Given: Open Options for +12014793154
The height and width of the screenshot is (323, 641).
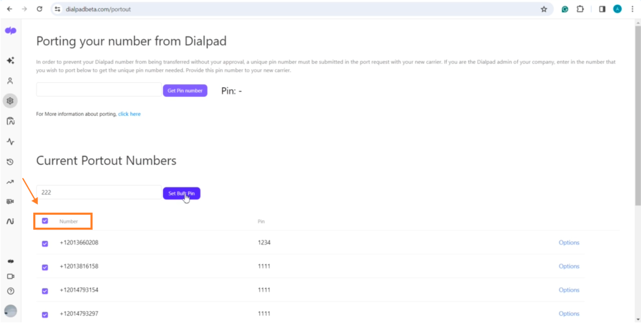Looking at the screenshot, I should pyautogui.click(x=569, y=290).
